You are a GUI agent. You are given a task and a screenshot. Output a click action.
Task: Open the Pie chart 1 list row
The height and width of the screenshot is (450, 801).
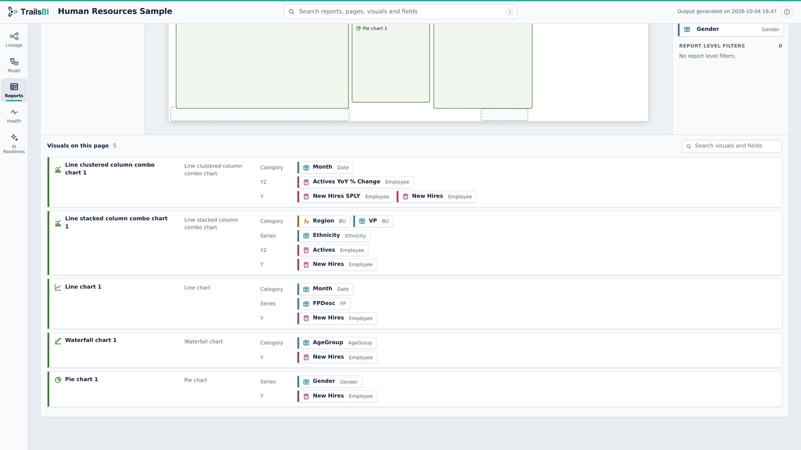point(415,389)
